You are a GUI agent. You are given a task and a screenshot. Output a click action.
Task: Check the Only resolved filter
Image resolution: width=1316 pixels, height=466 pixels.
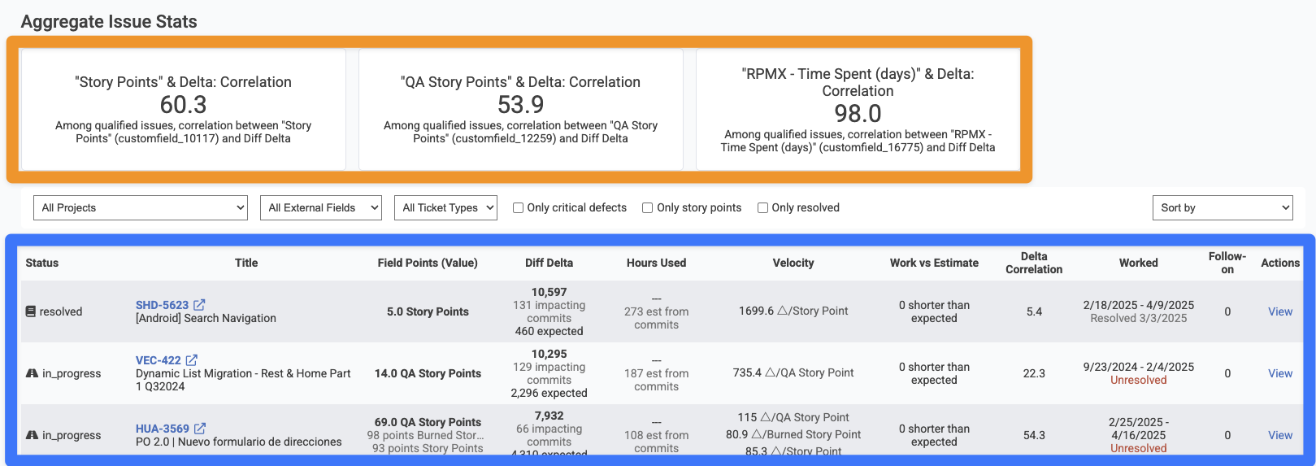click(x=762, y=208)
